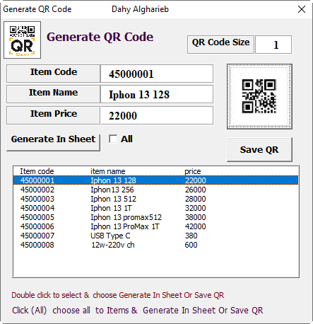Click the 'price' column header
Viewport: 313px width, 324px height.
[x=193, y=171]
